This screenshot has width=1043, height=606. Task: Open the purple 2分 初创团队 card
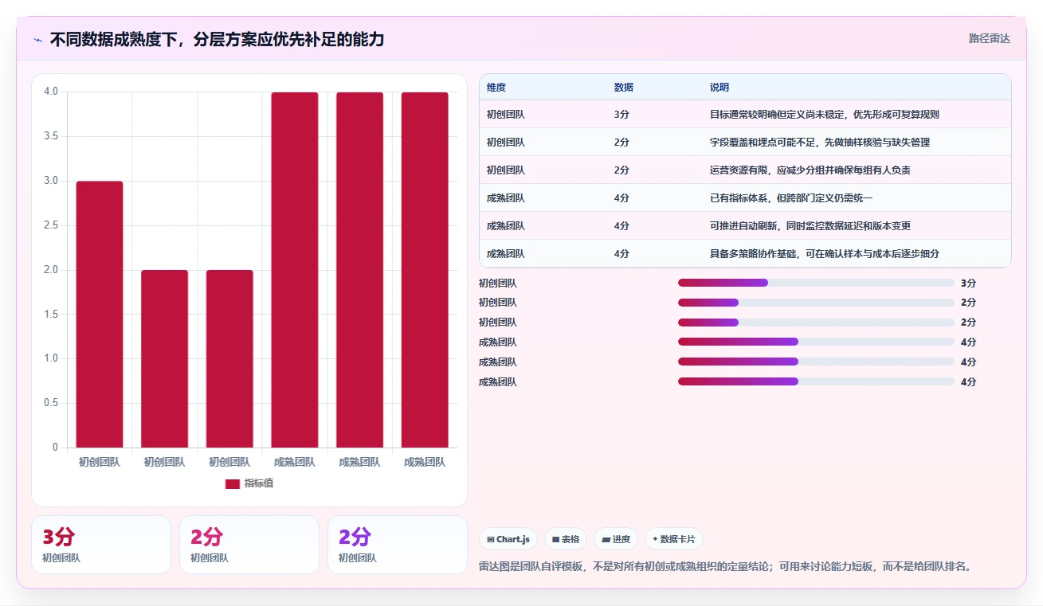coord(398,545)
